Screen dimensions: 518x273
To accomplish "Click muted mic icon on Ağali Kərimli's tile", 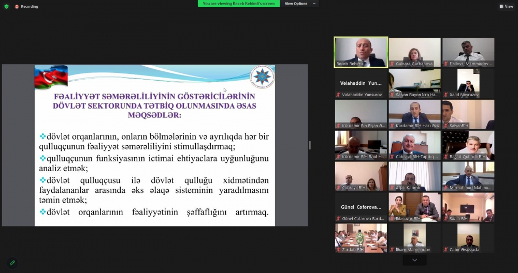I will click(393, 188).
